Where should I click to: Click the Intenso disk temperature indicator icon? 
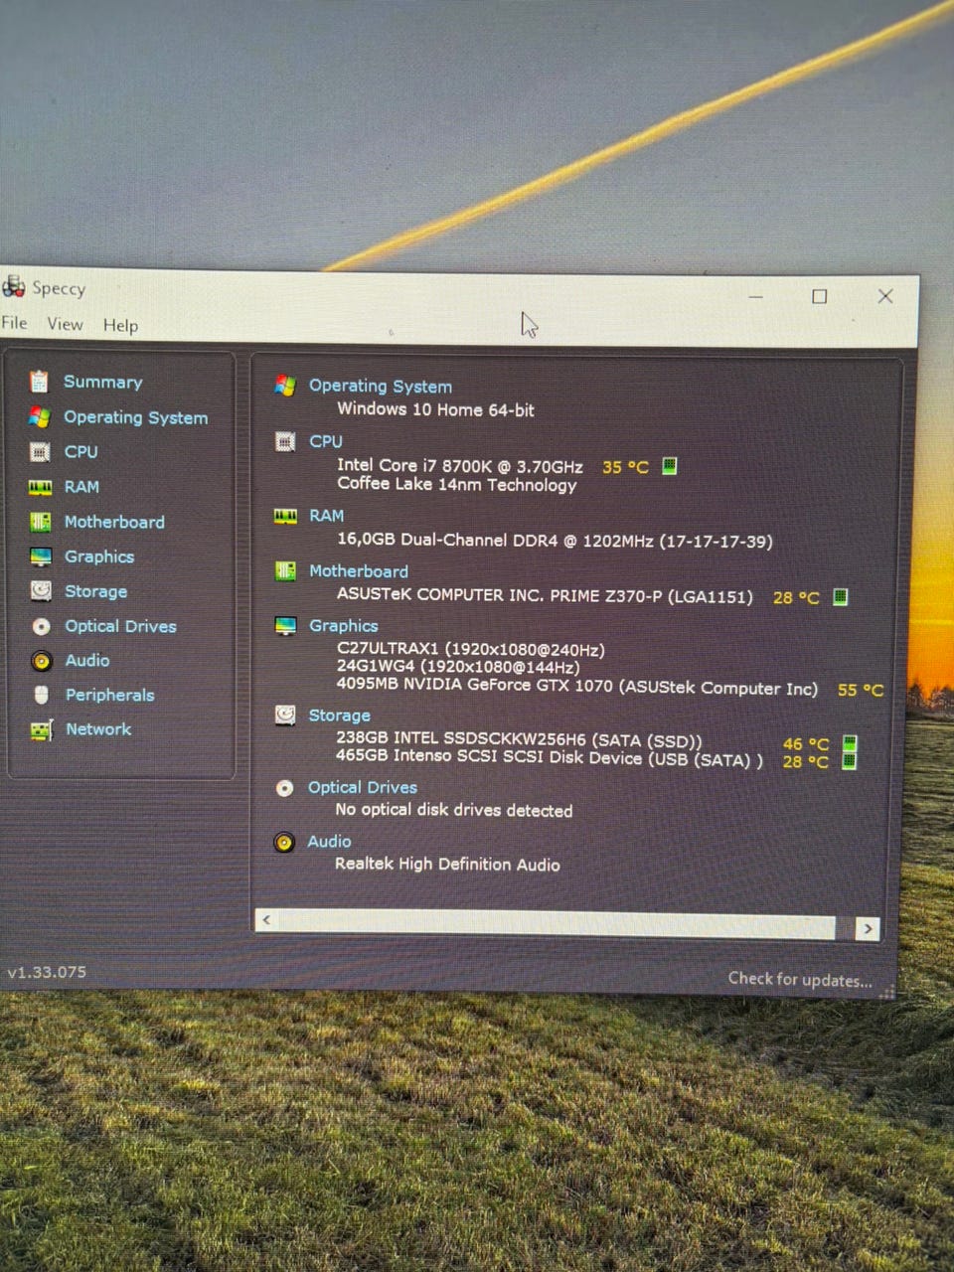850,761
